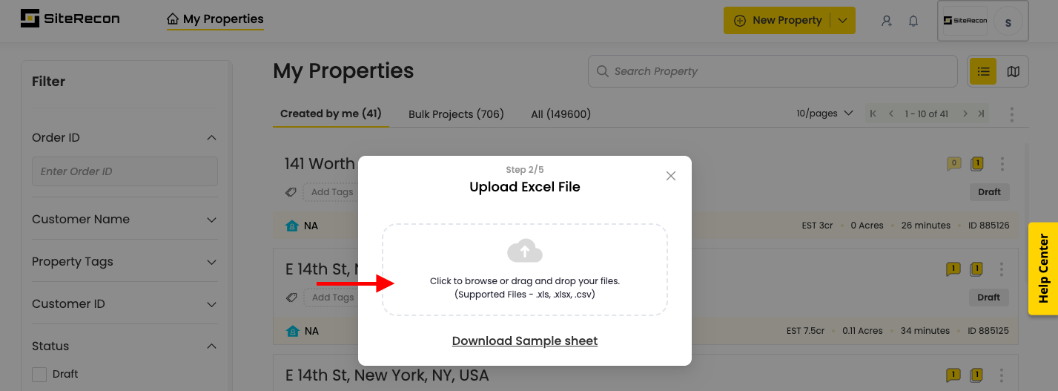Click Add Tags on 141 Worth property

[x=331, y=192]
